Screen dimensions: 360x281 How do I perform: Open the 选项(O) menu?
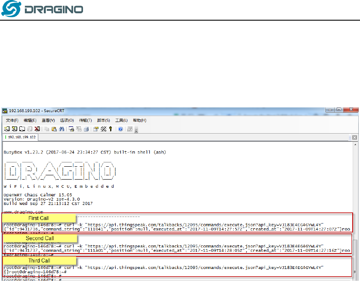(x=67, y=120)
